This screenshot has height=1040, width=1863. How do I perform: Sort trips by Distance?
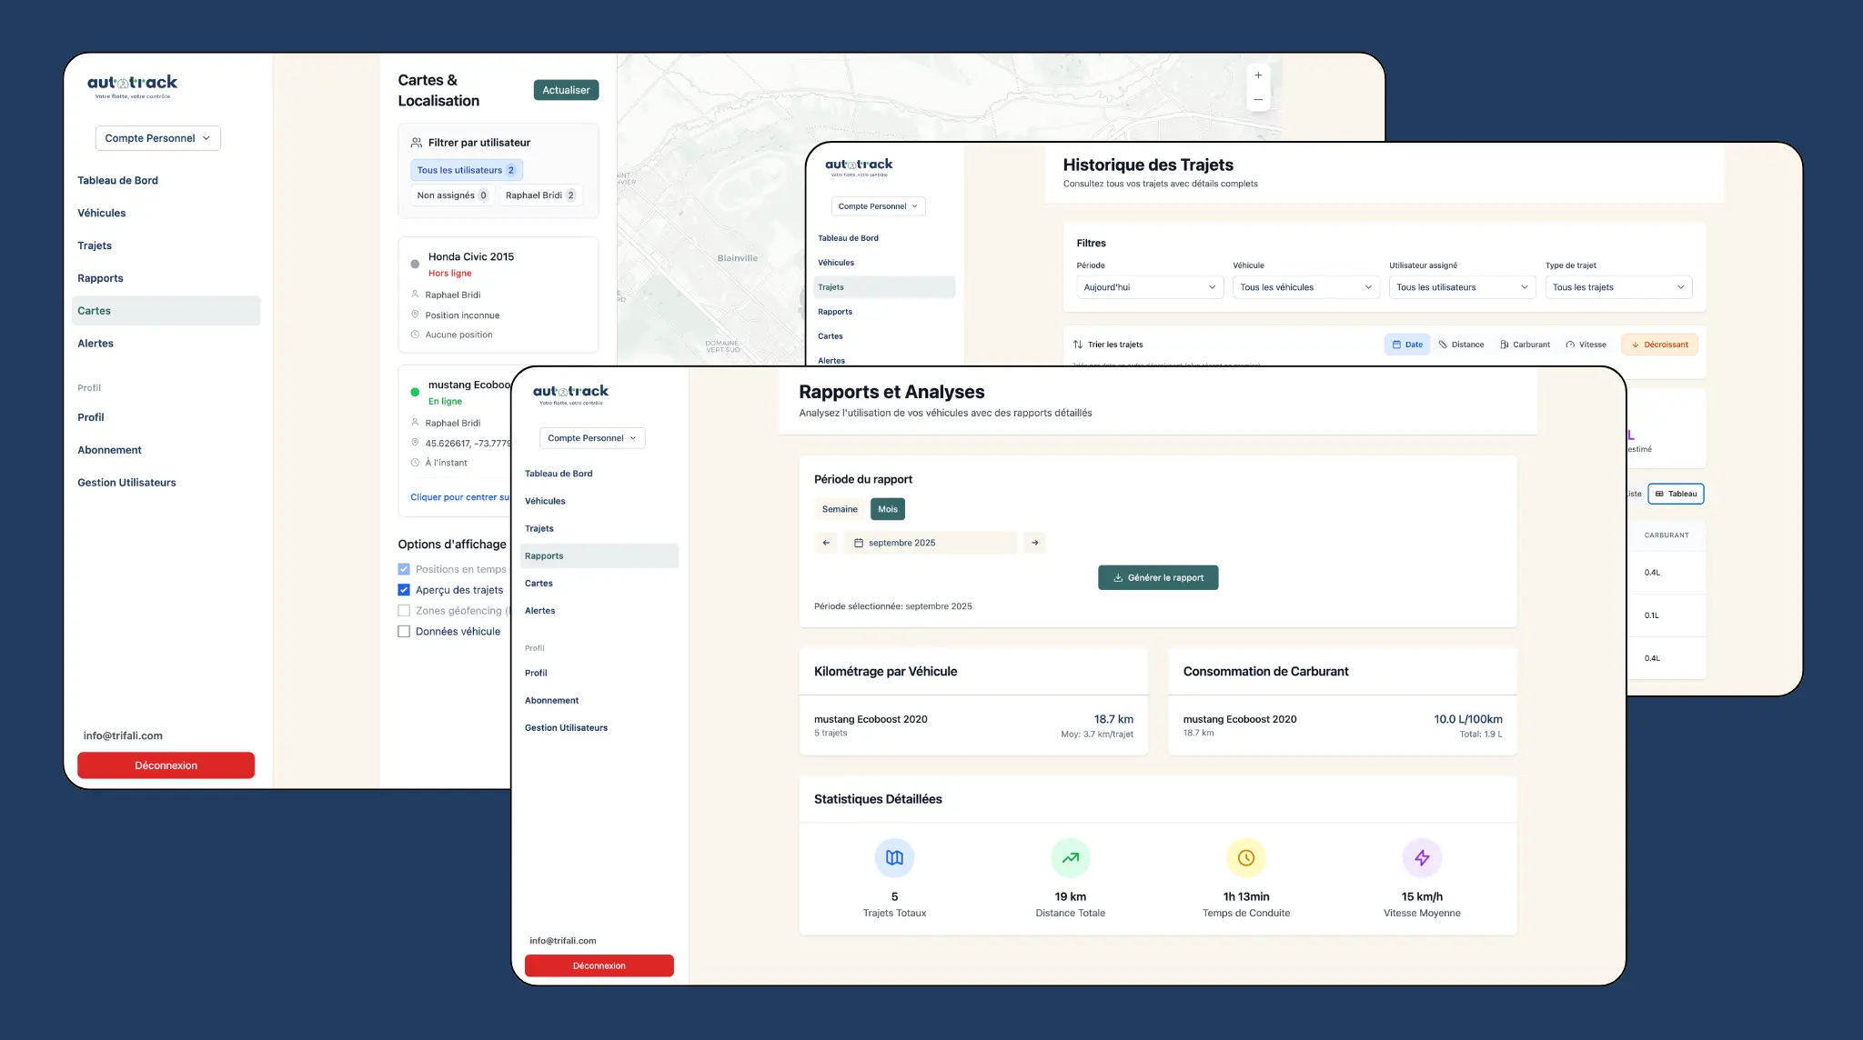click(x=1461, y=345)
